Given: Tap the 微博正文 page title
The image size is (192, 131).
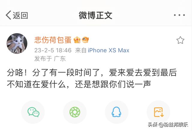Looking at the screenshot, I should tap(95, 15).
